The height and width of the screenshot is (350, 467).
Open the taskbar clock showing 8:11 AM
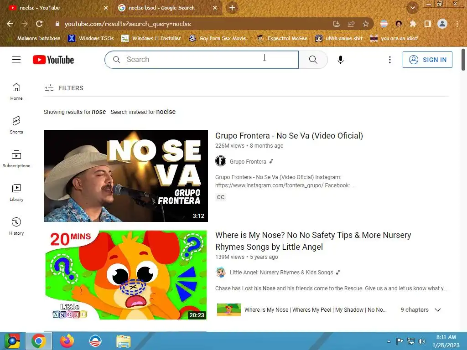[446, 341]
